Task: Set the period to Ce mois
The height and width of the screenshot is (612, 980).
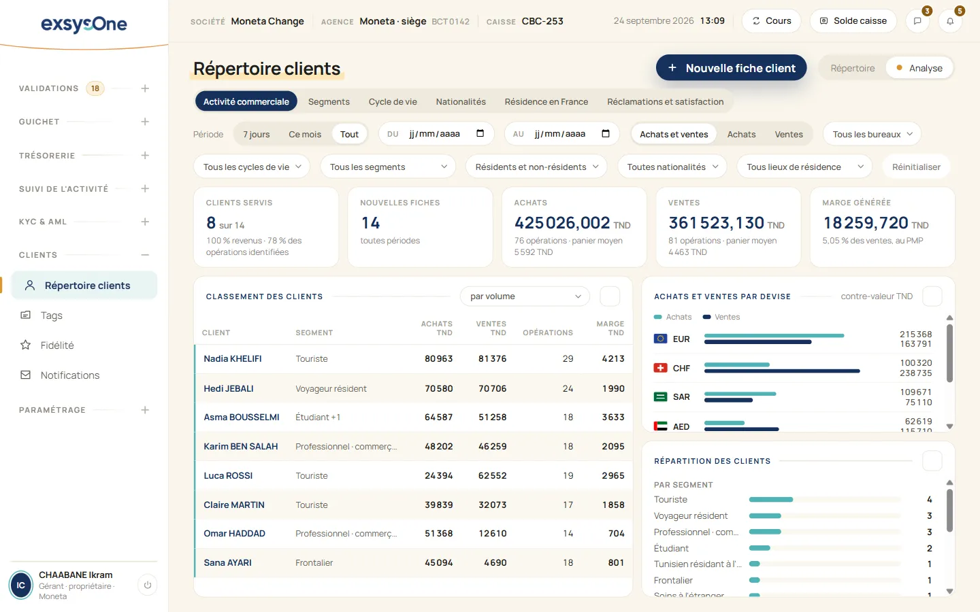Action: (x=305, y=134)
